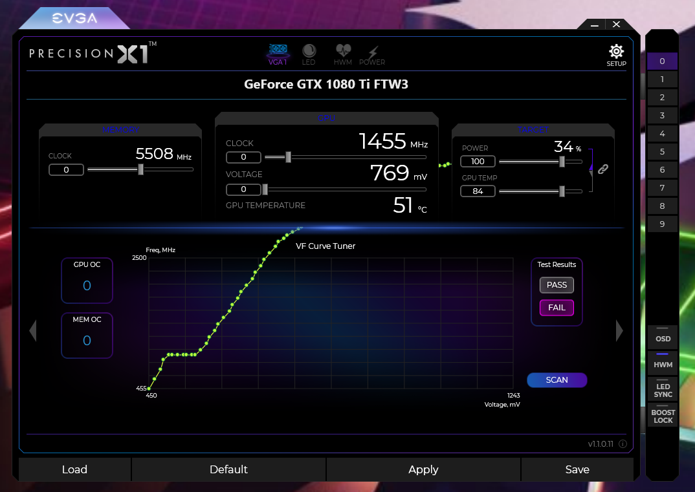This screenshot has height=492, width=695.
Task: Click the GPU voltage slider handle
Action: (265, 189)
